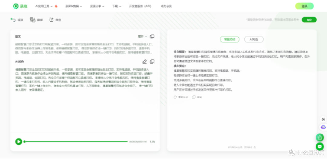327x159 pixels.
Task: Switch to the AI对话 tab
Action: (x=254, y=39)
